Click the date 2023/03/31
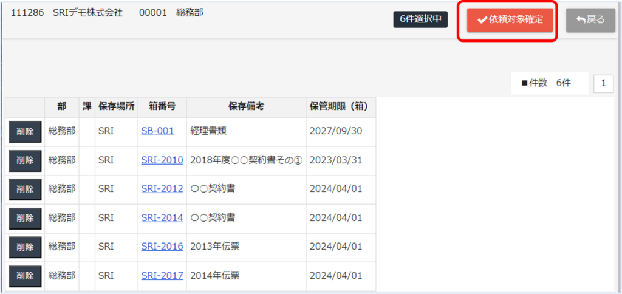This screenshot has height=294, width=622. point(335,160)
